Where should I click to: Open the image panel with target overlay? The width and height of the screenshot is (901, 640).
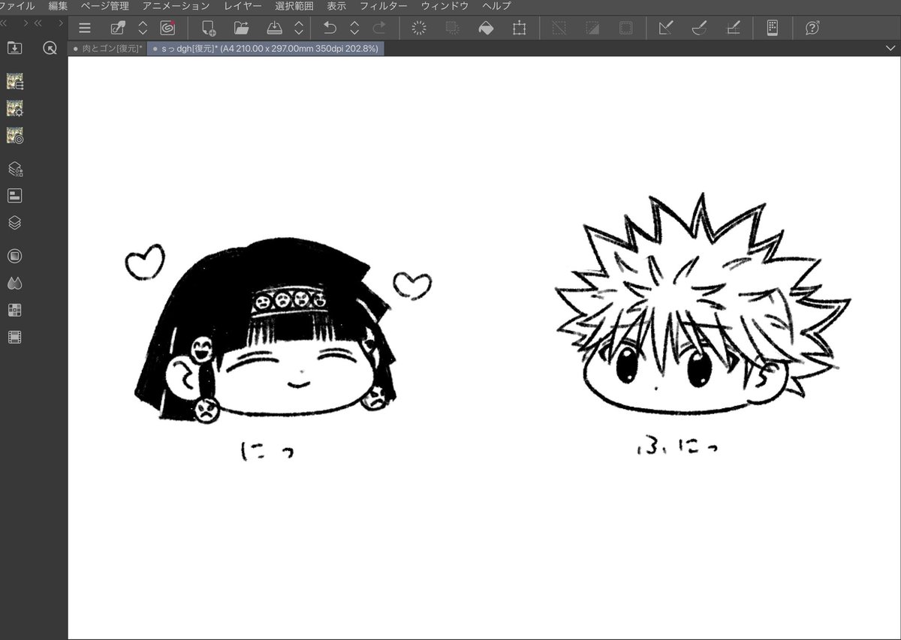[x=15, y=135]
